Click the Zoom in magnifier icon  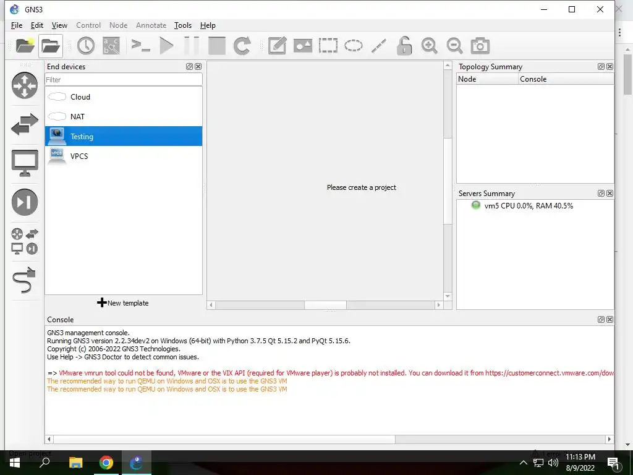point(429,46)
